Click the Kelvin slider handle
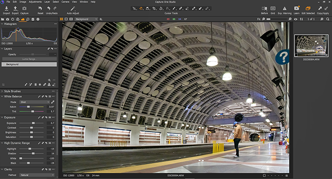Screen dimensions: 332x179 [28, 107]
